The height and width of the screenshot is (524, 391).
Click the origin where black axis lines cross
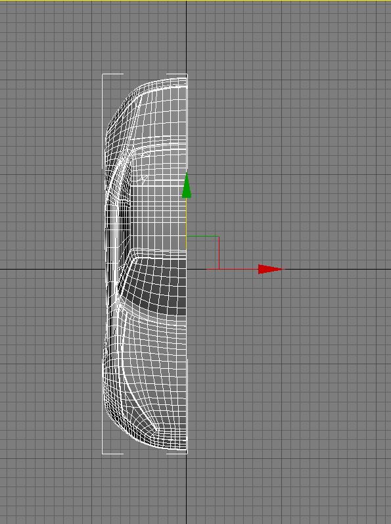click(x=187, y=269)
